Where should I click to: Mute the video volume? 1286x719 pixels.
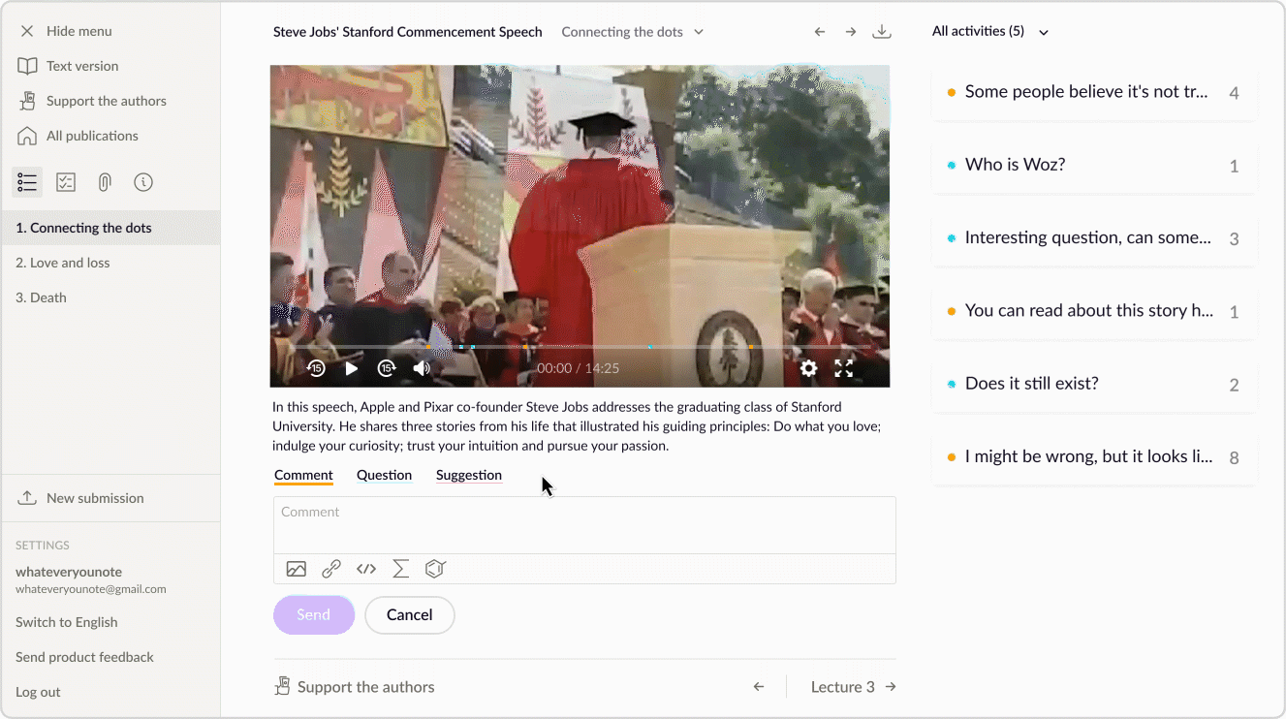pyautogui.click(x=422, y=368)
